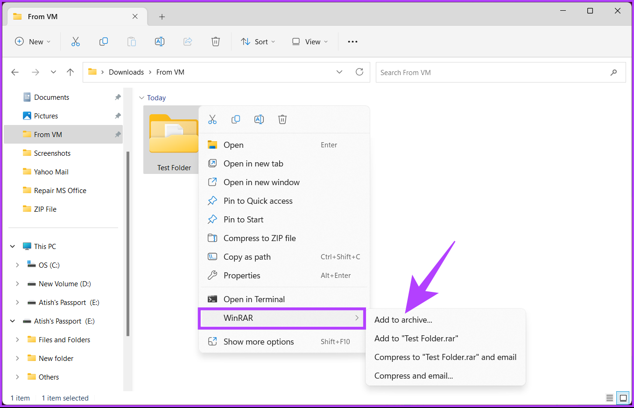
Task: Click the Rename icon in the context menu
Action: coord(259,119)
